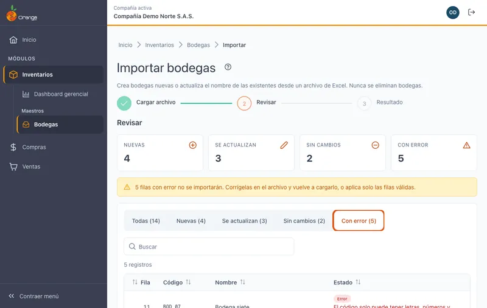Switch to the Se actualizan (3) tab

click(x=245, y=221)
